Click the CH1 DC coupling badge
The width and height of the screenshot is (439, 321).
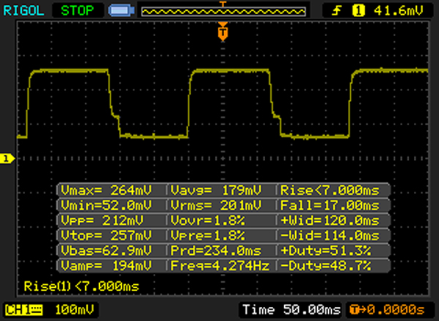[23, 310]
